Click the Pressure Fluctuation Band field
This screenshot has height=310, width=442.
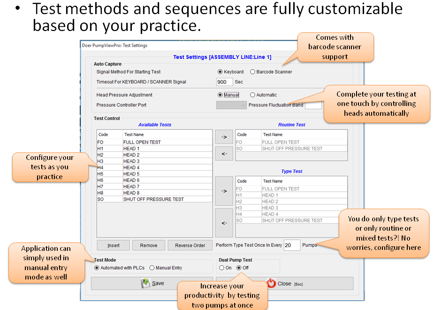313,106
